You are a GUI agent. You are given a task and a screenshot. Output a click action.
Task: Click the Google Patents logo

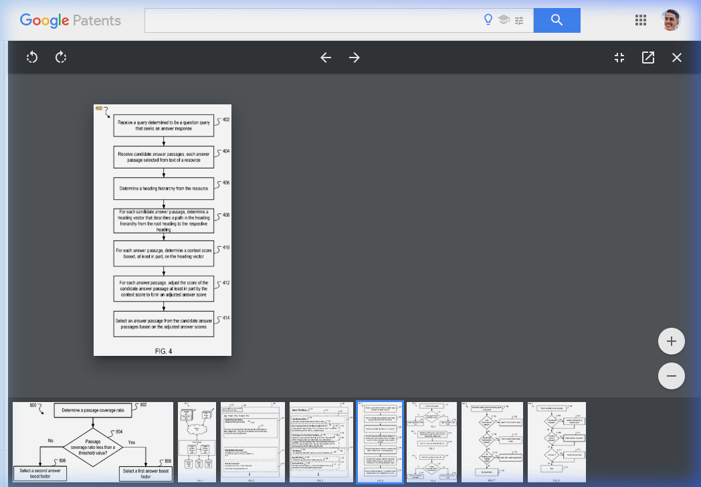(70, 21)
